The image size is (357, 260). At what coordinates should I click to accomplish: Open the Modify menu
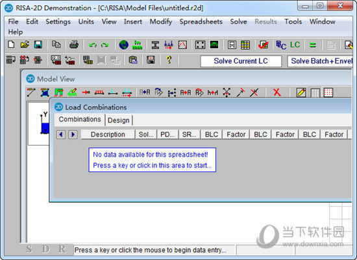[x=161, y=21]
